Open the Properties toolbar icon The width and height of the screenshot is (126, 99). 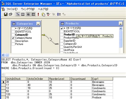11,14
